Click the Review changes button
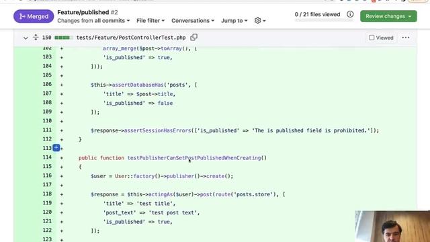This screenshot has width=430, height=242. [x=388, y=16]
